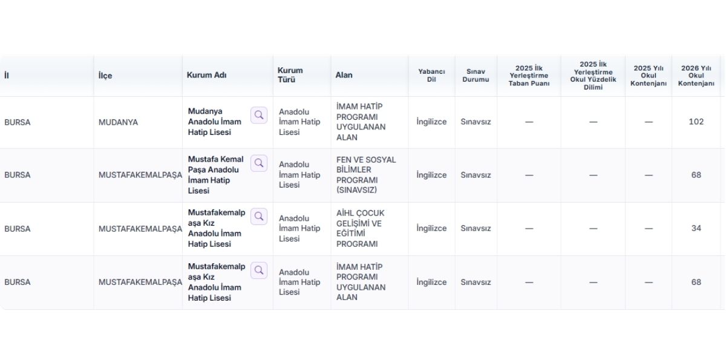Image resolution: width=726 pixels, height=363 pixels.
Task: Click the Kurum Adı column header
Action: tap(207, 75)
